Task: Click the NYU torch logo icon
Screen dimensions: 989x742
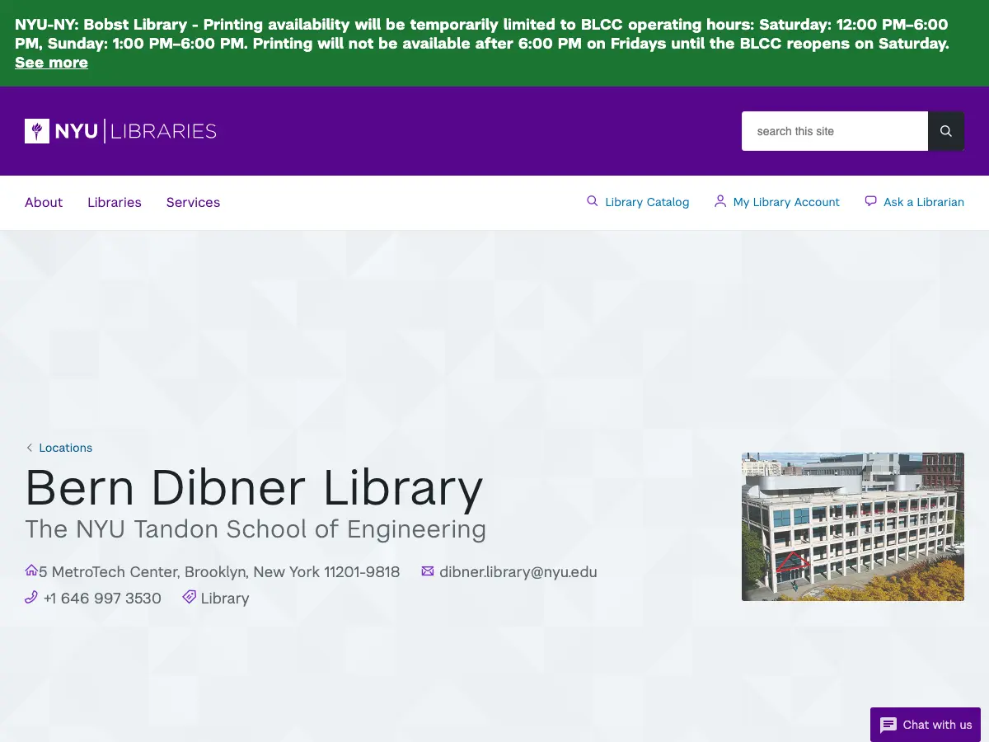Action: (x=37, y=131)
